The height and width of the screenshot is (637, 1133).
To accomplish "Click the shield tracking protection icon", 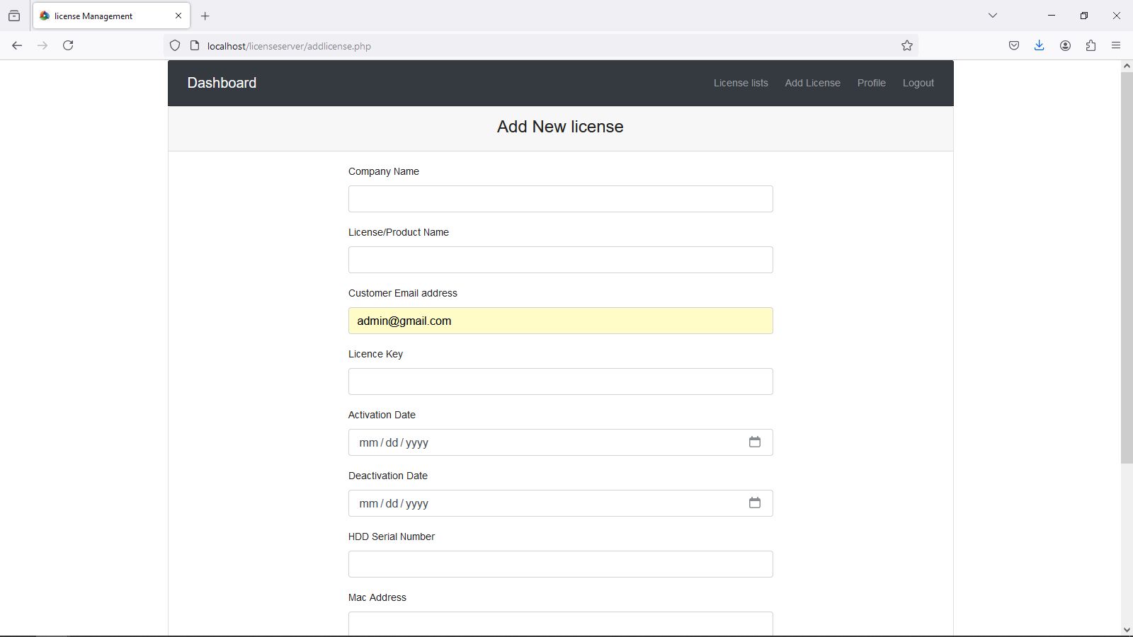I will point(175,46).
